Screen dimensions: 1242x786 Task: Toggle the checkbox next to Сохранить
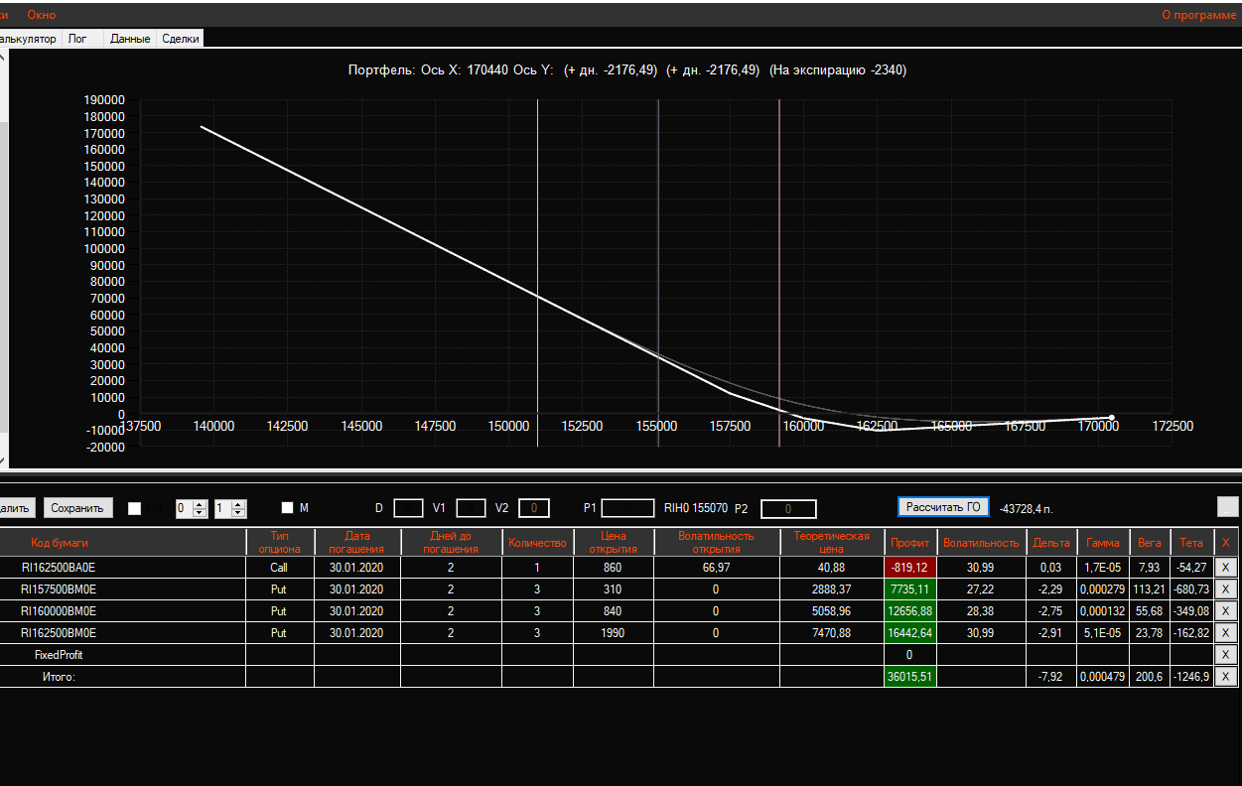coord(135,508)
